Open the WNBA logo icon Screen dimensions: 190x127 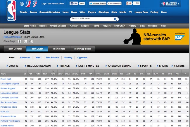[35, 4]
